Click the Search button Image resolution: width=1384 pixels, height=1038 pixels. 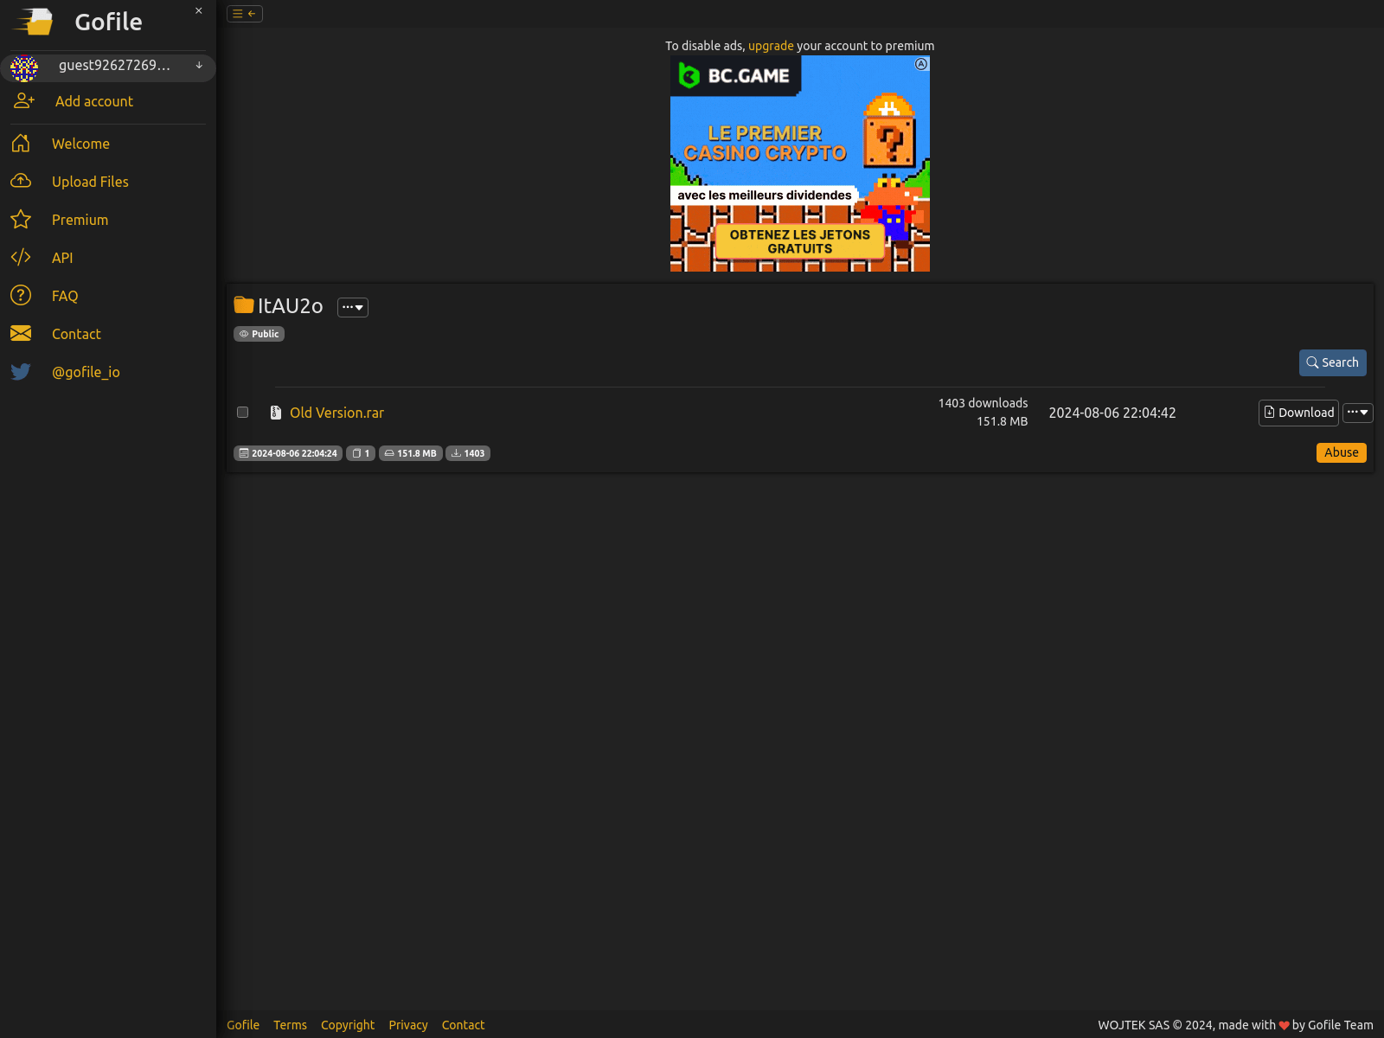pyautogui.click(x=1333, y=362)
